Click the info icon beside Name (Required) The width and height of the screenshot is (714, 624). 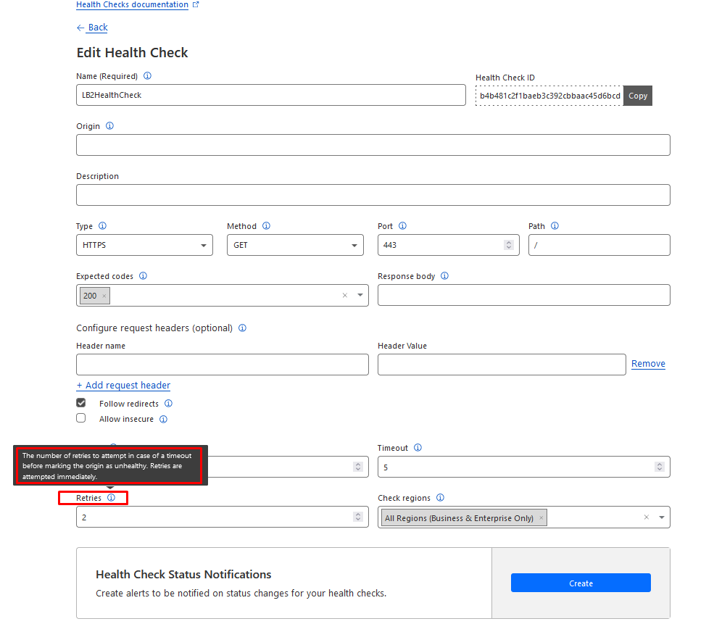[x=147, y=75]
